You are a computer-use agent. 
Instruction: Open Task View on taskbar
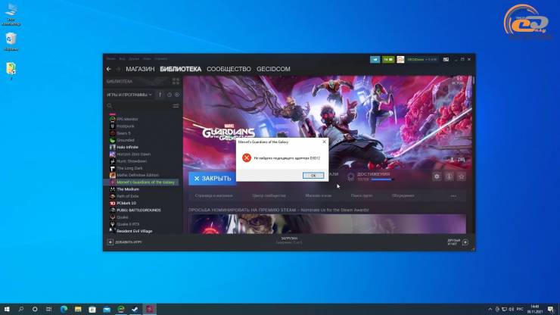[48, 309]
